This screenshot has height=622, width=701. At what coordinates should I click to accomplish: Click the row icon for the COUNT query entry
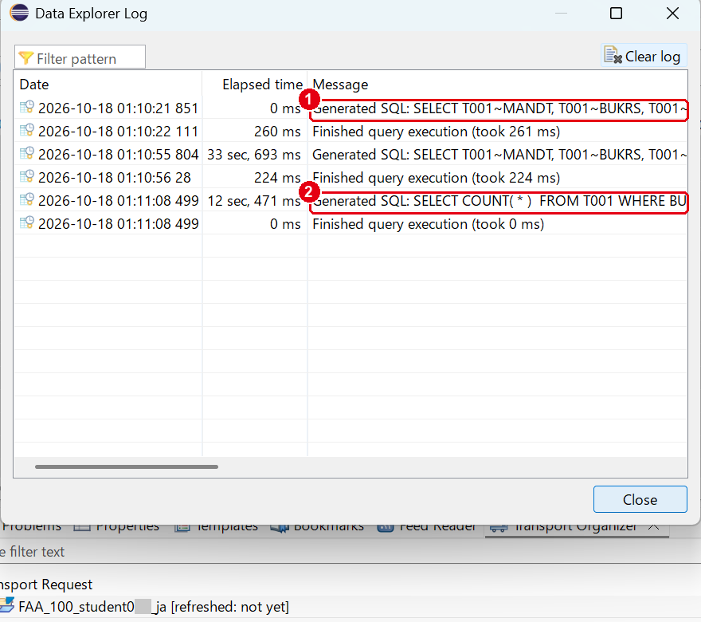(27, 200)
